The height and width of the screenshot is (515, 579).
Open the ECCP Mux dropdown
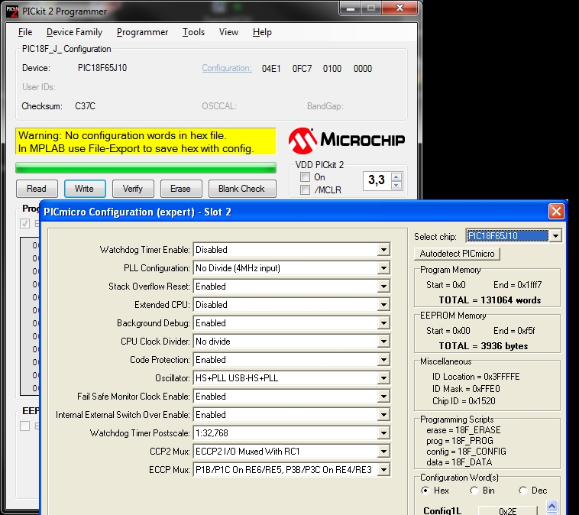383,470
